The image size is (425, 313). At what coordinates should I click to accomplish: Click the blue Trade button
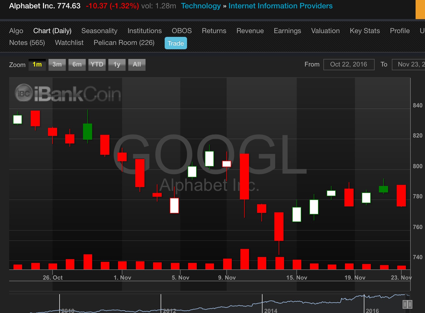click(x=176, y=43)
